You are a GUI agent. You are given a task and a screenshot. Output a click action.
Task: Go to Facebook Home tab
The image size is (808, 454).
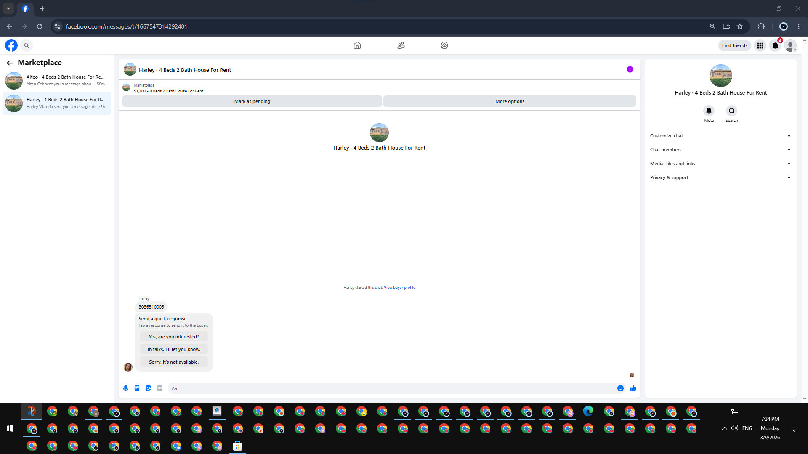357,45
